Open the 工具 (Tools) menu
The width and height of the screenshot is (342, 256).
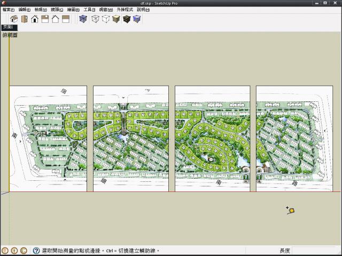(x=89, y=10)
